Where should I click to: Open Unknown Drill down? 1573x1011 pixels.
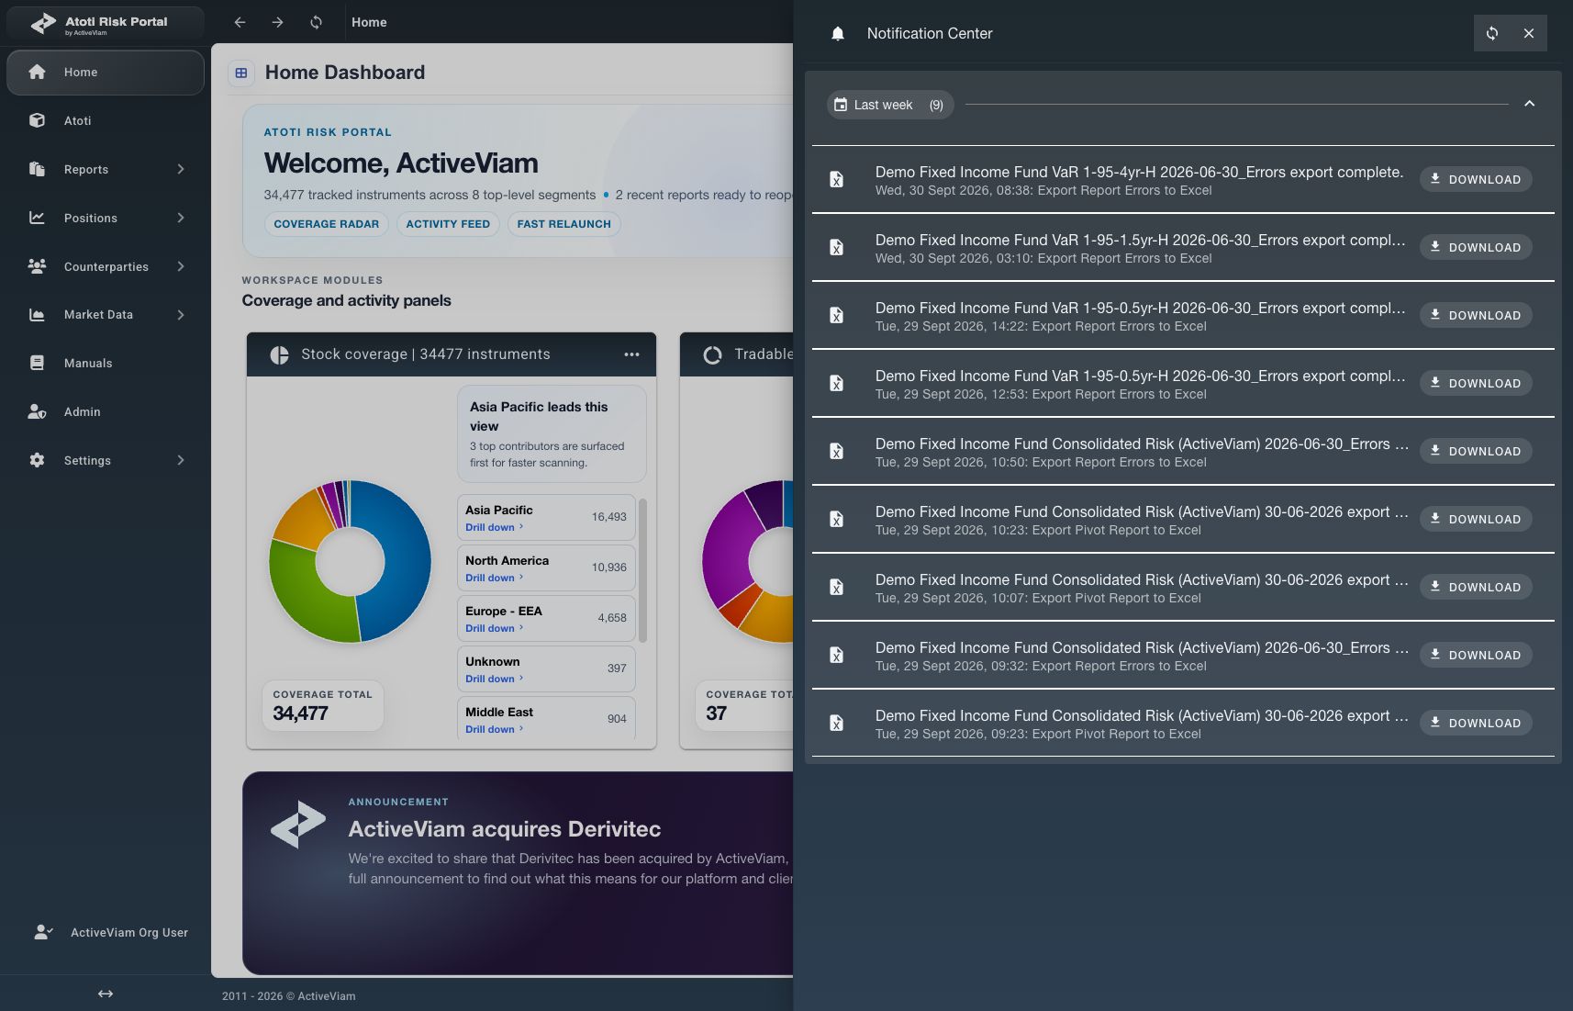[x=494, y=679]
